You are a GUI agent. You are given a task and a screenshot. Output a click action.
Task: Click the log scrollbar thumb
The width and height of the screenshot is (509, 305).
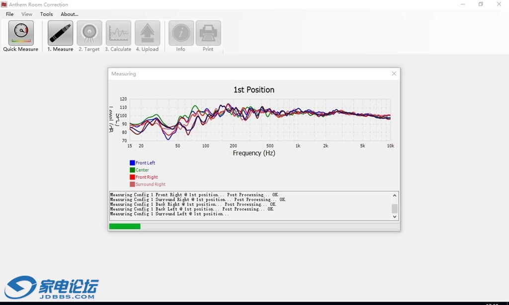[394, 208]
